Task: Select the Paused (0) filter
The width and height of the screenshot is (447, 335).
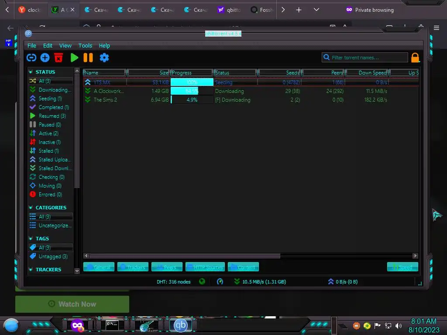Action: tap(51, 124)
